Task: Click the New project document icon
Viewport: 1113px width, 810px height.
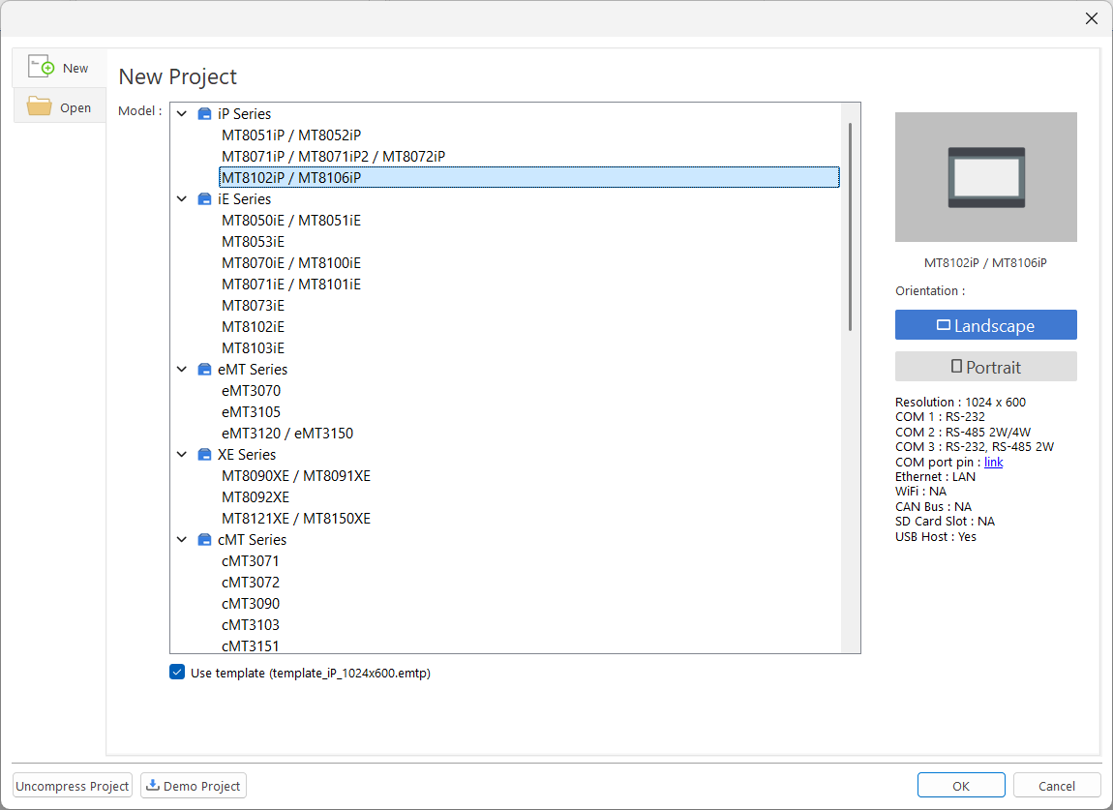Action: [x=42, y=67]
